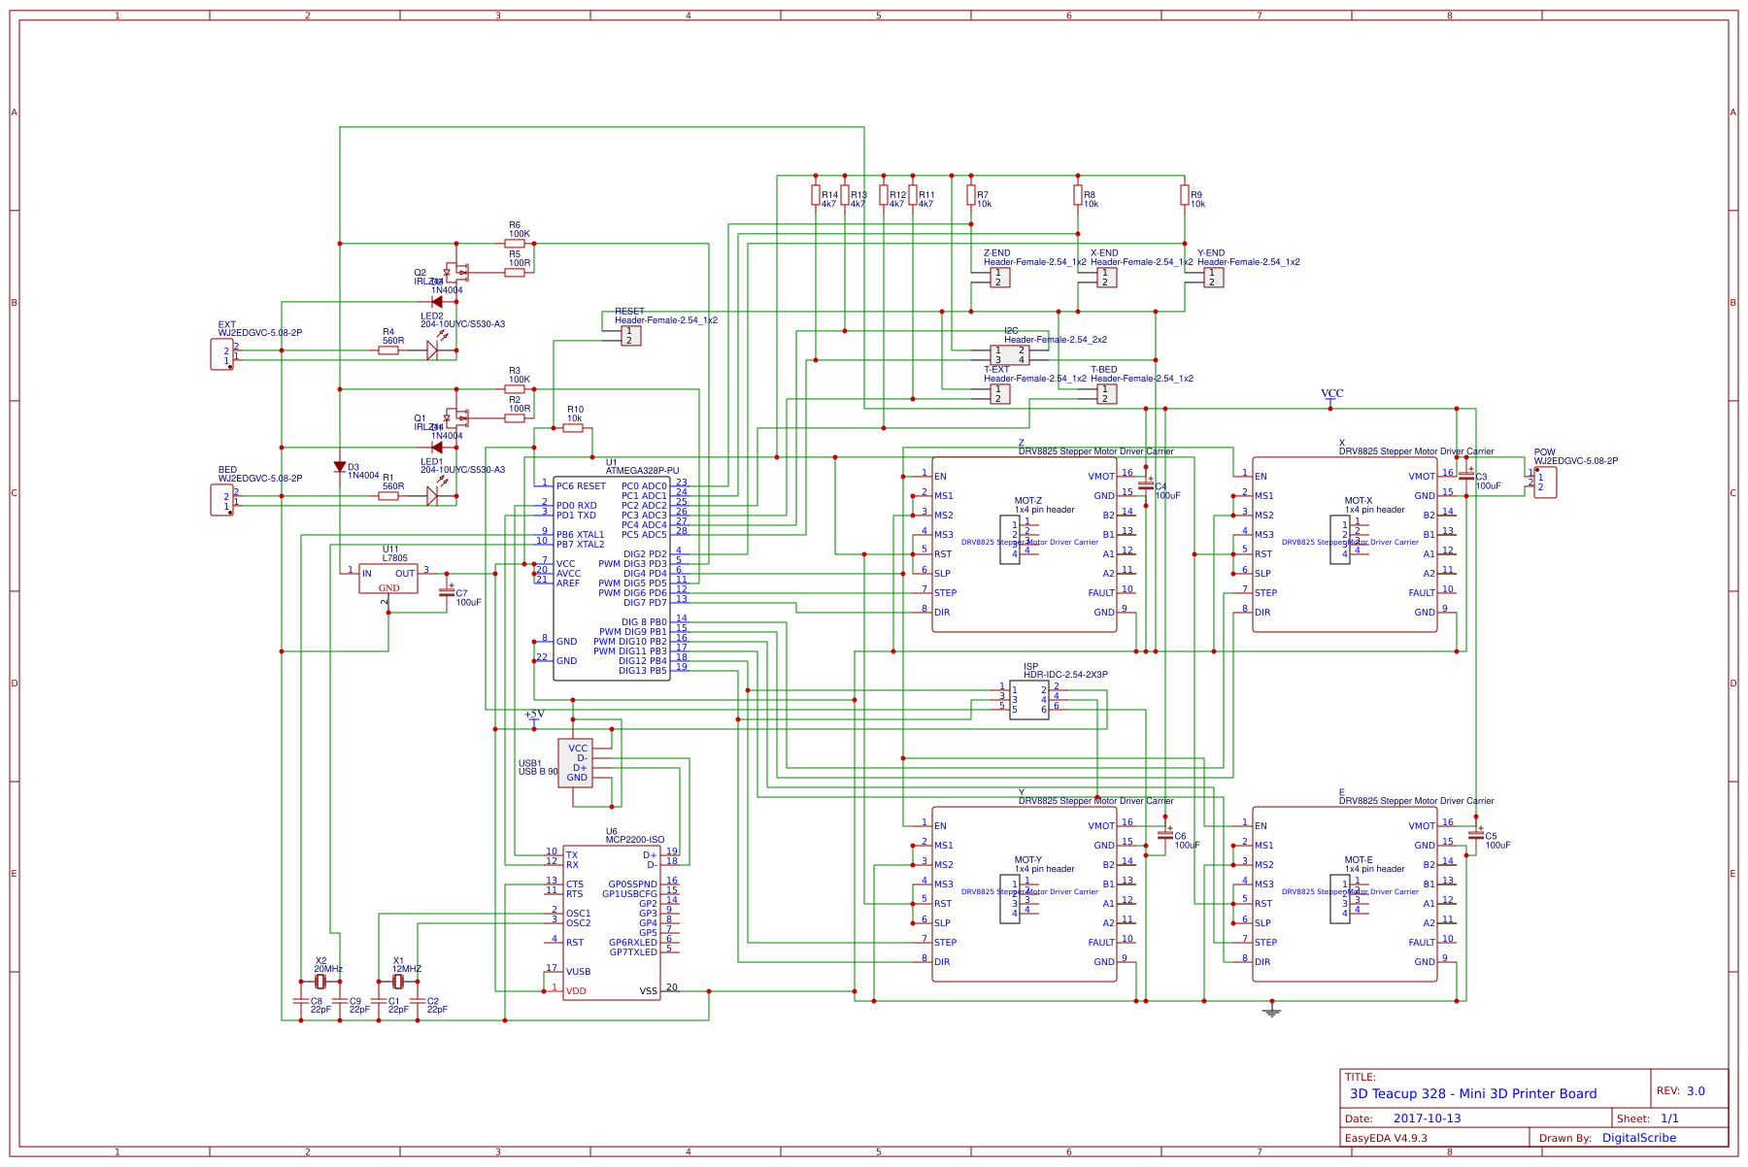Click the L7805 voltage regulator U11
Image resolution: width=1748 pixels, height=1167 pixels.
(387, 577)
